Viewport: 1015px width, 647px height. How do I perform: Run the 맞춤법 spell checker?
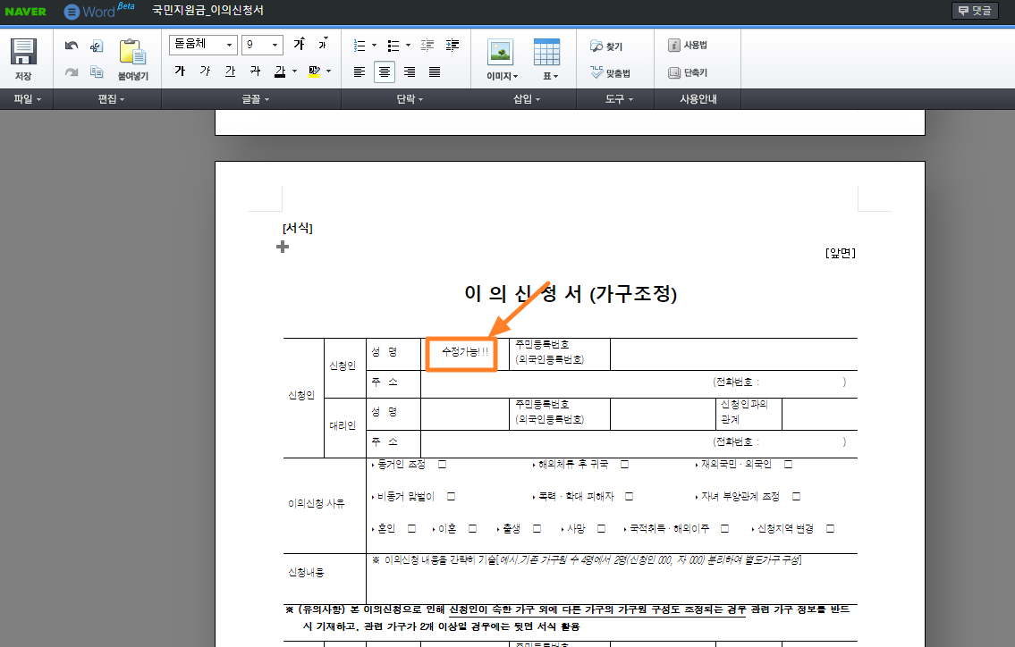click(610, 73)
